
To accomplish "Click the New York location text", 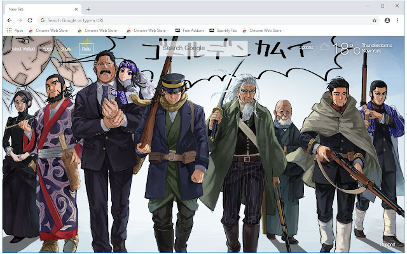I will 371,51.
